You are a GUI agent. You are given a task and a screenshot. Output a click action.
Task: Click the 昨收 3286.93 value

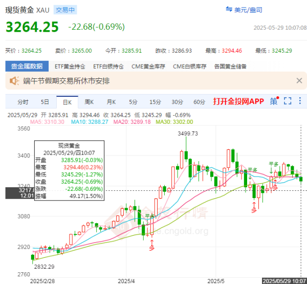[182, 51]
